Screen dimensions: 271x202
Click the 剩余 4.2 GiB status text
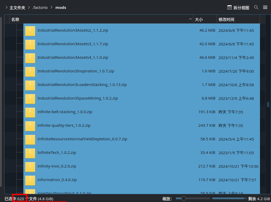pyautogui.click(x=259, y=199)
